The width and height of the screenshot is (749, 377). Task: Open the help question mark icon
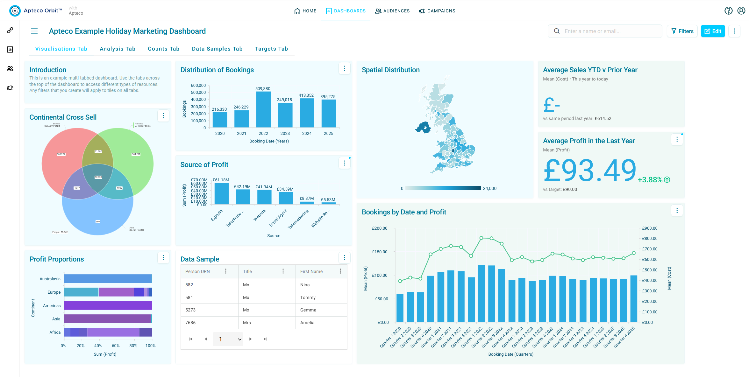(728, 11)
